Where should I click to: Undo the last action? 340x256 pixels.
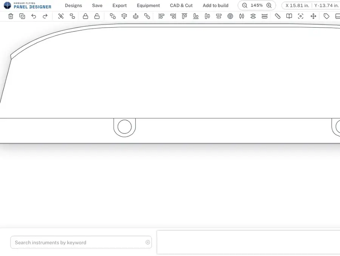click(x=34, y=16)
